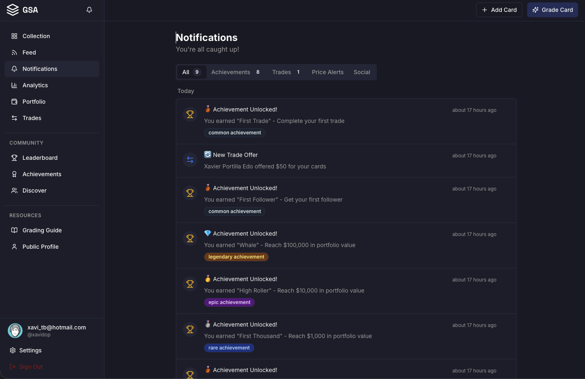Click the Sign Out link
Image resolution: width=585 pixels, height=379 pixels.
[x=31, y=367]
